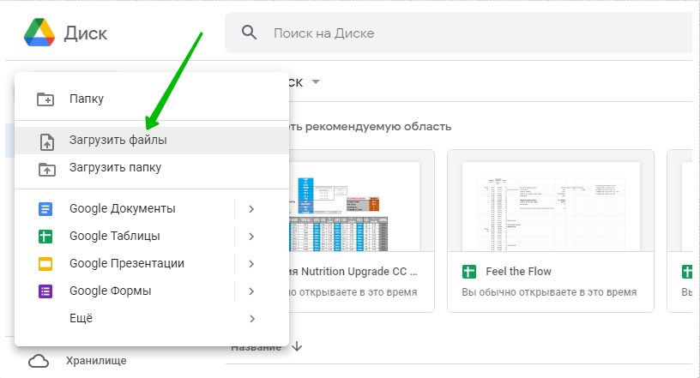Click the Диск title text
Image resolution: width=700 pixels, height=378 pixels.
click(x=86, y=33)
